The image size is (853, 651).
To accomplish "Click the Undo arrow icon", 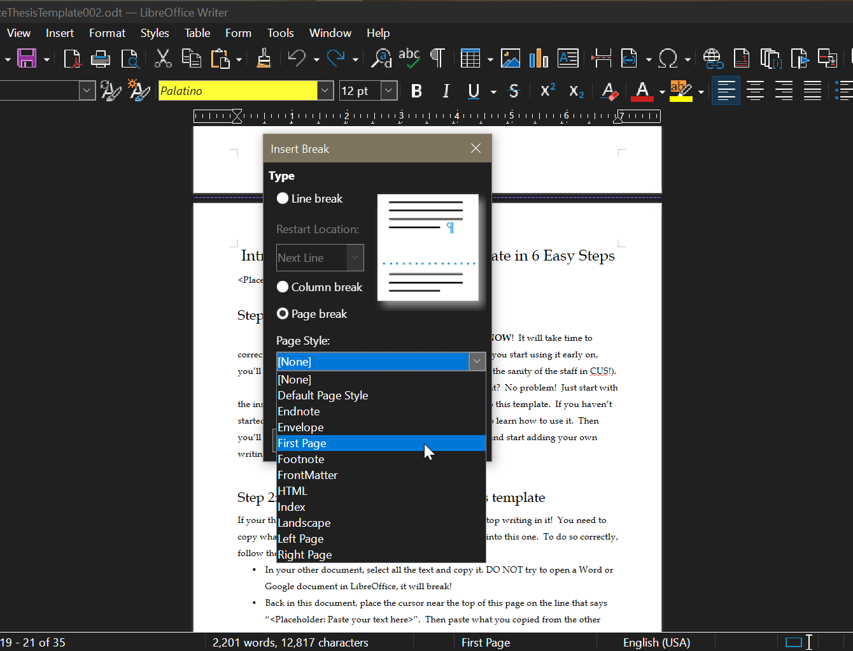I will point(297,59).
